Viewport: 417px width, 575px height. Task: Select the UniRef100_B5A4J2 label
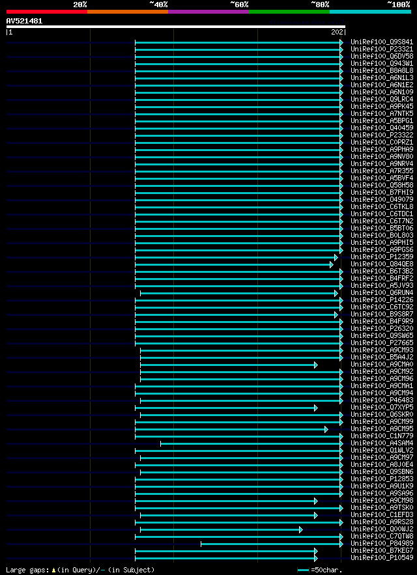tap(382, 357)
